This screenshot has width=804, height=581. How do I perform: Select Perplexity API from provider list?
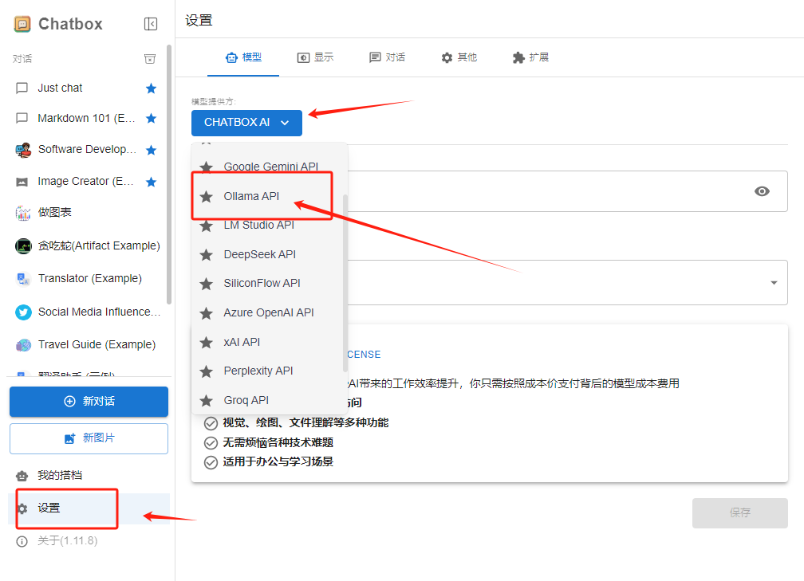(267, 371)
